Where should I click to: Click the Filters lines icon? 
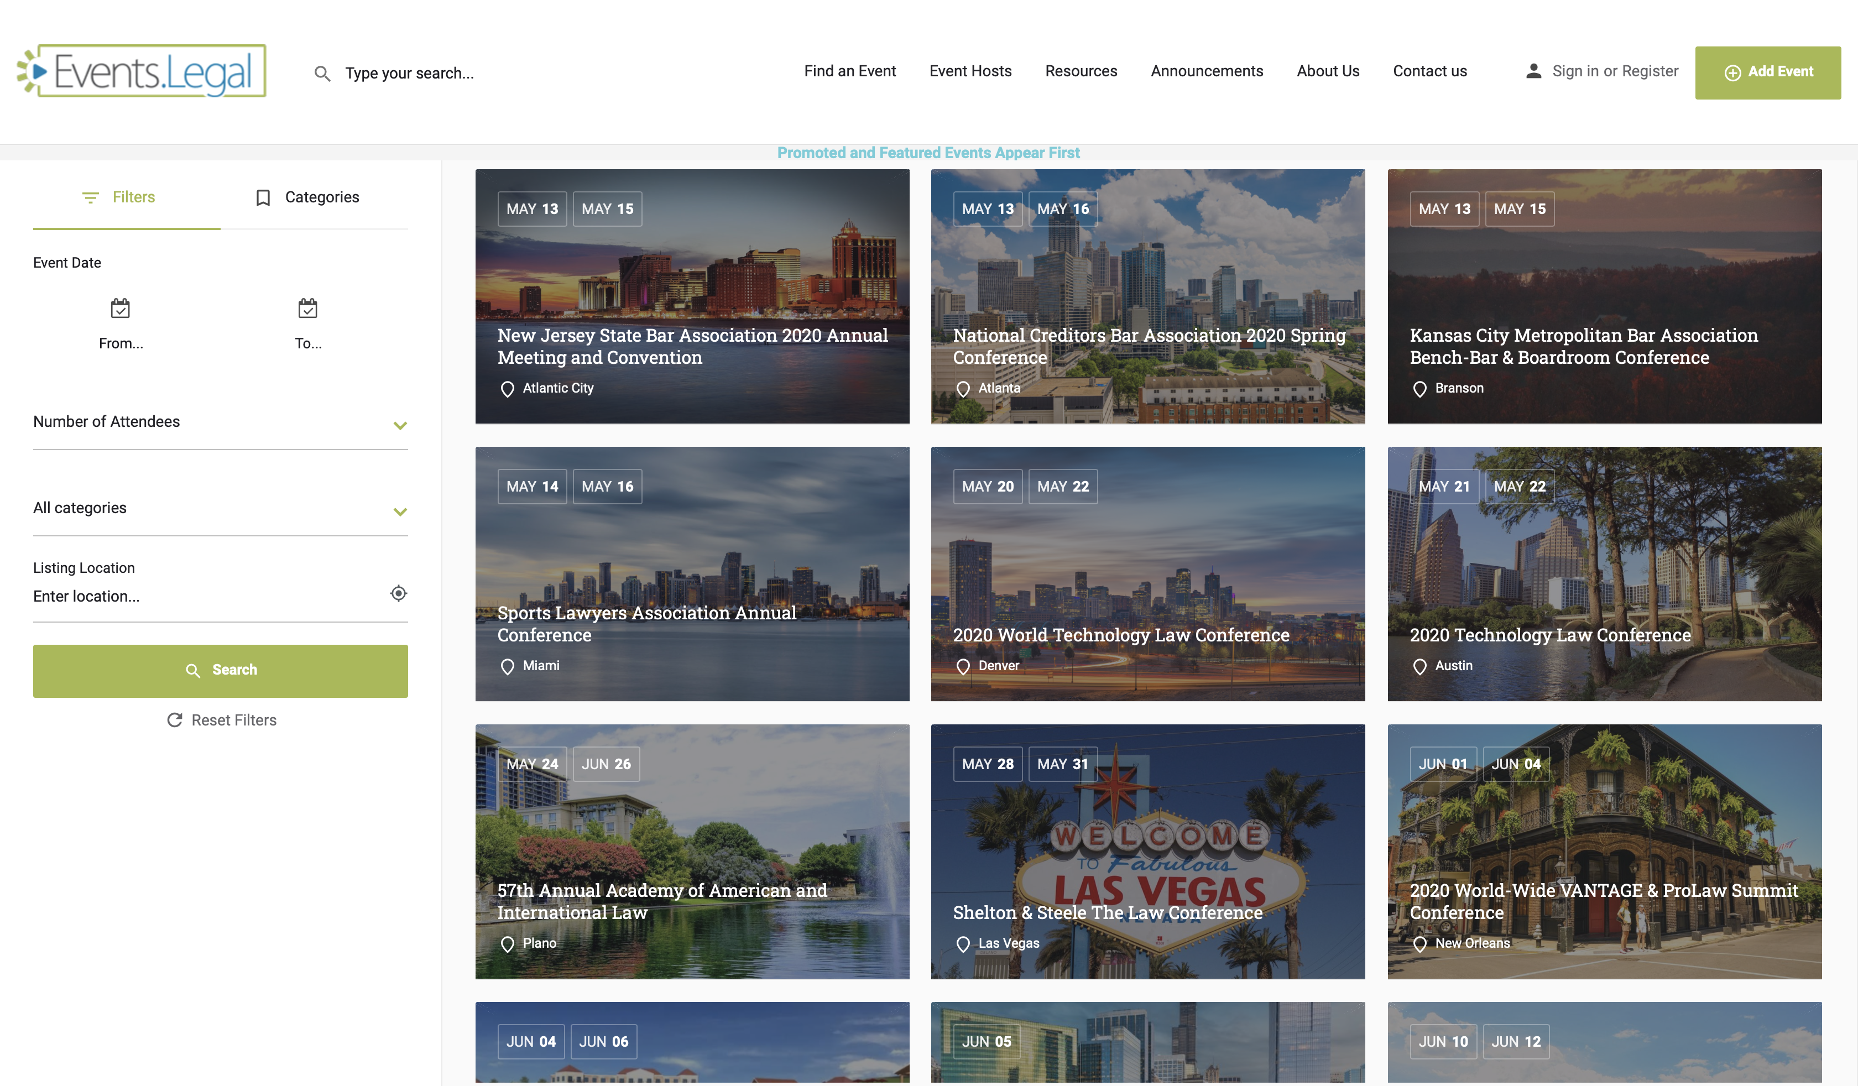pos(90,197)
